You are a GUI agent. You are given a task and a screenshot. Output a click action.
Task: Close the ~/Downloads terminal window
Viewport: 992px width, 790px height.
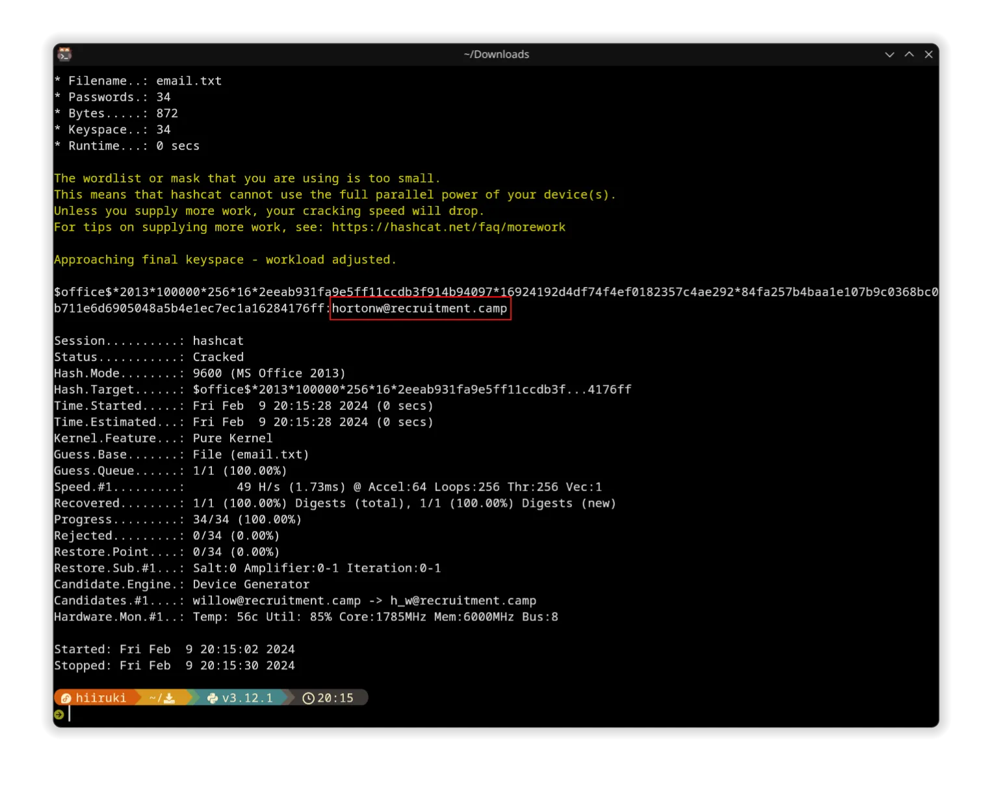(928, 55)
